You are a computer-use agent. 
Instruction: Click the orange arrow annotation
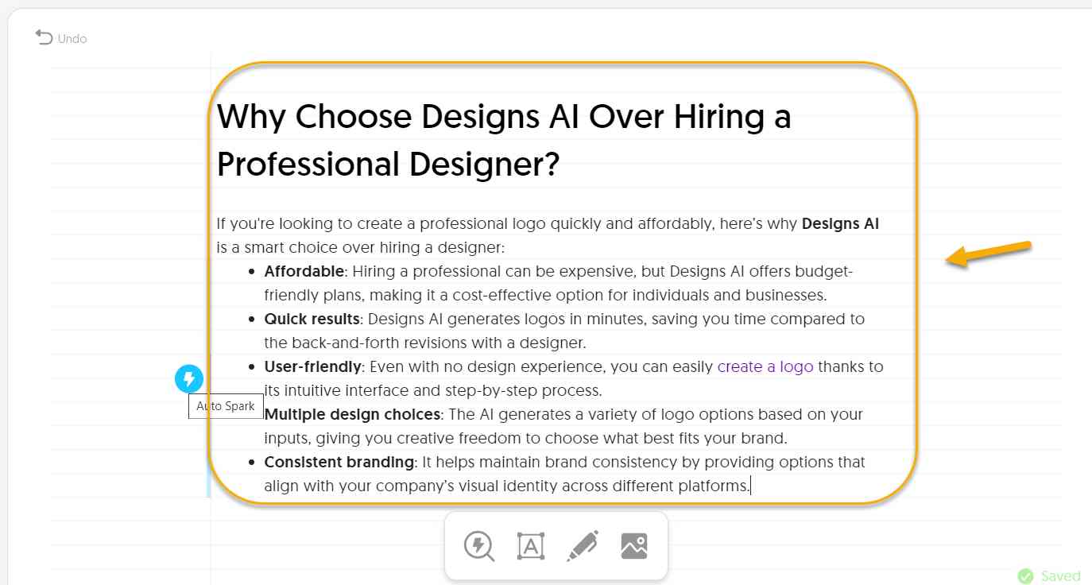(x=989, y=254)
